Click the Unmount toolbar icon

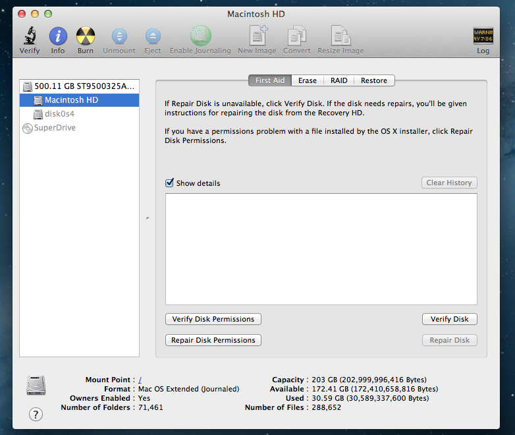[119, 36]
